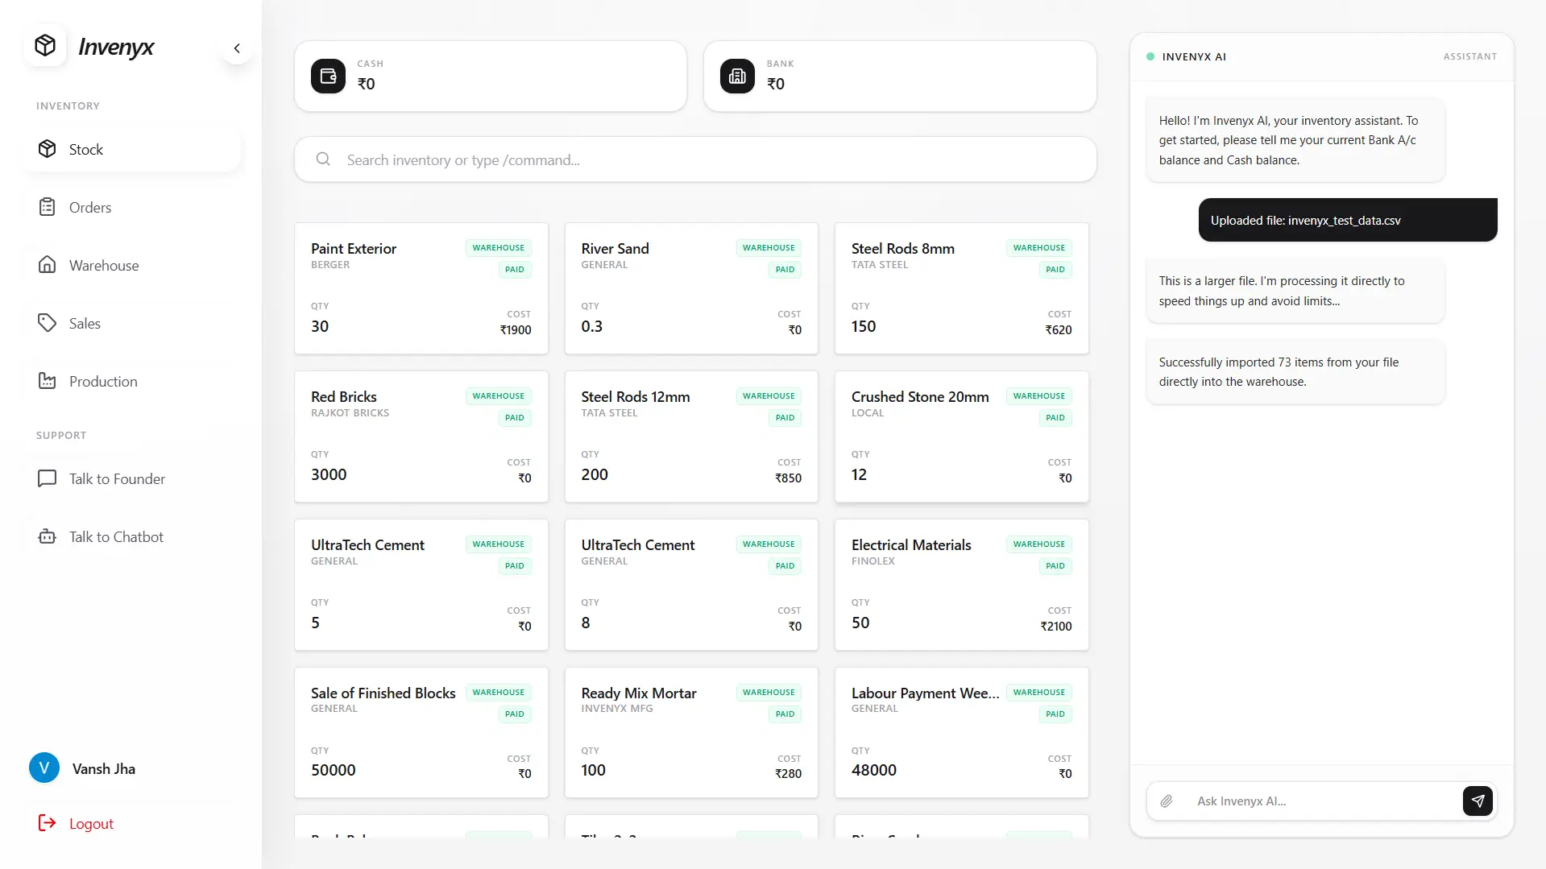
Task: Click the Production factory icon
Action: pyautogui.click(x=48, y=381)
